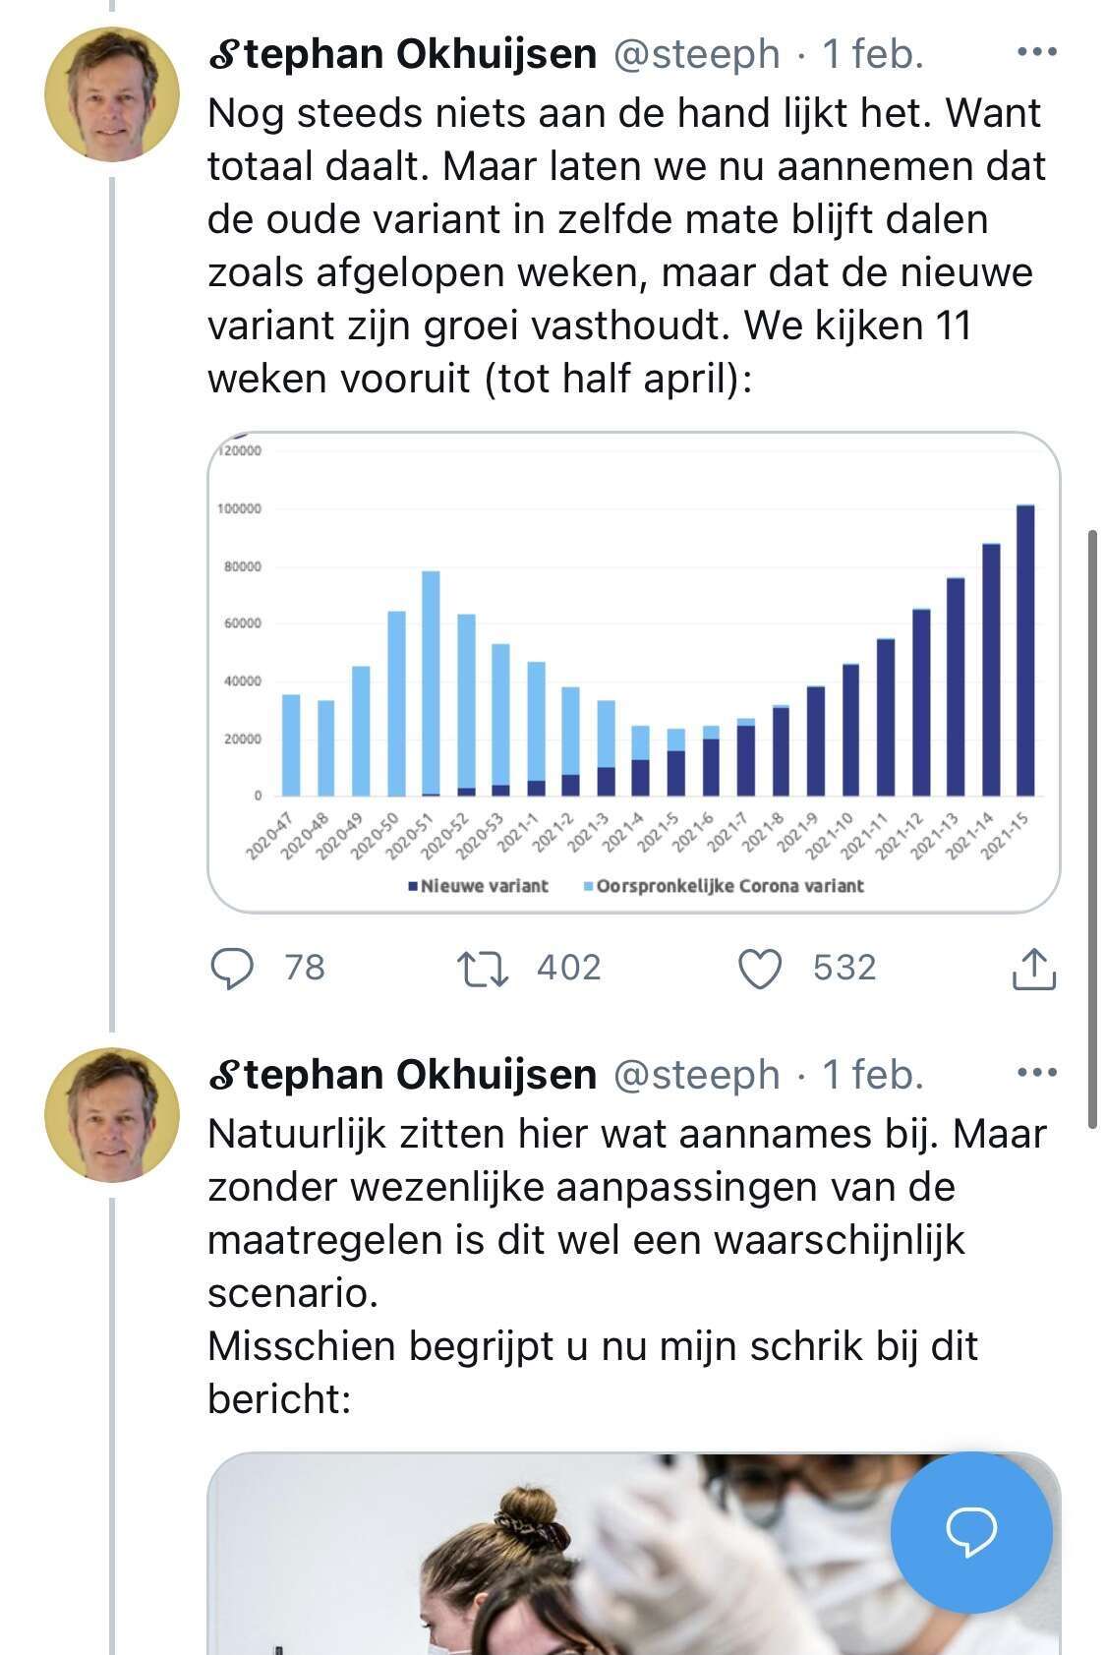Screen dimensions: 1106x1655
Task: Retweet the first tweet with chart
Action: tap(483, 969)
